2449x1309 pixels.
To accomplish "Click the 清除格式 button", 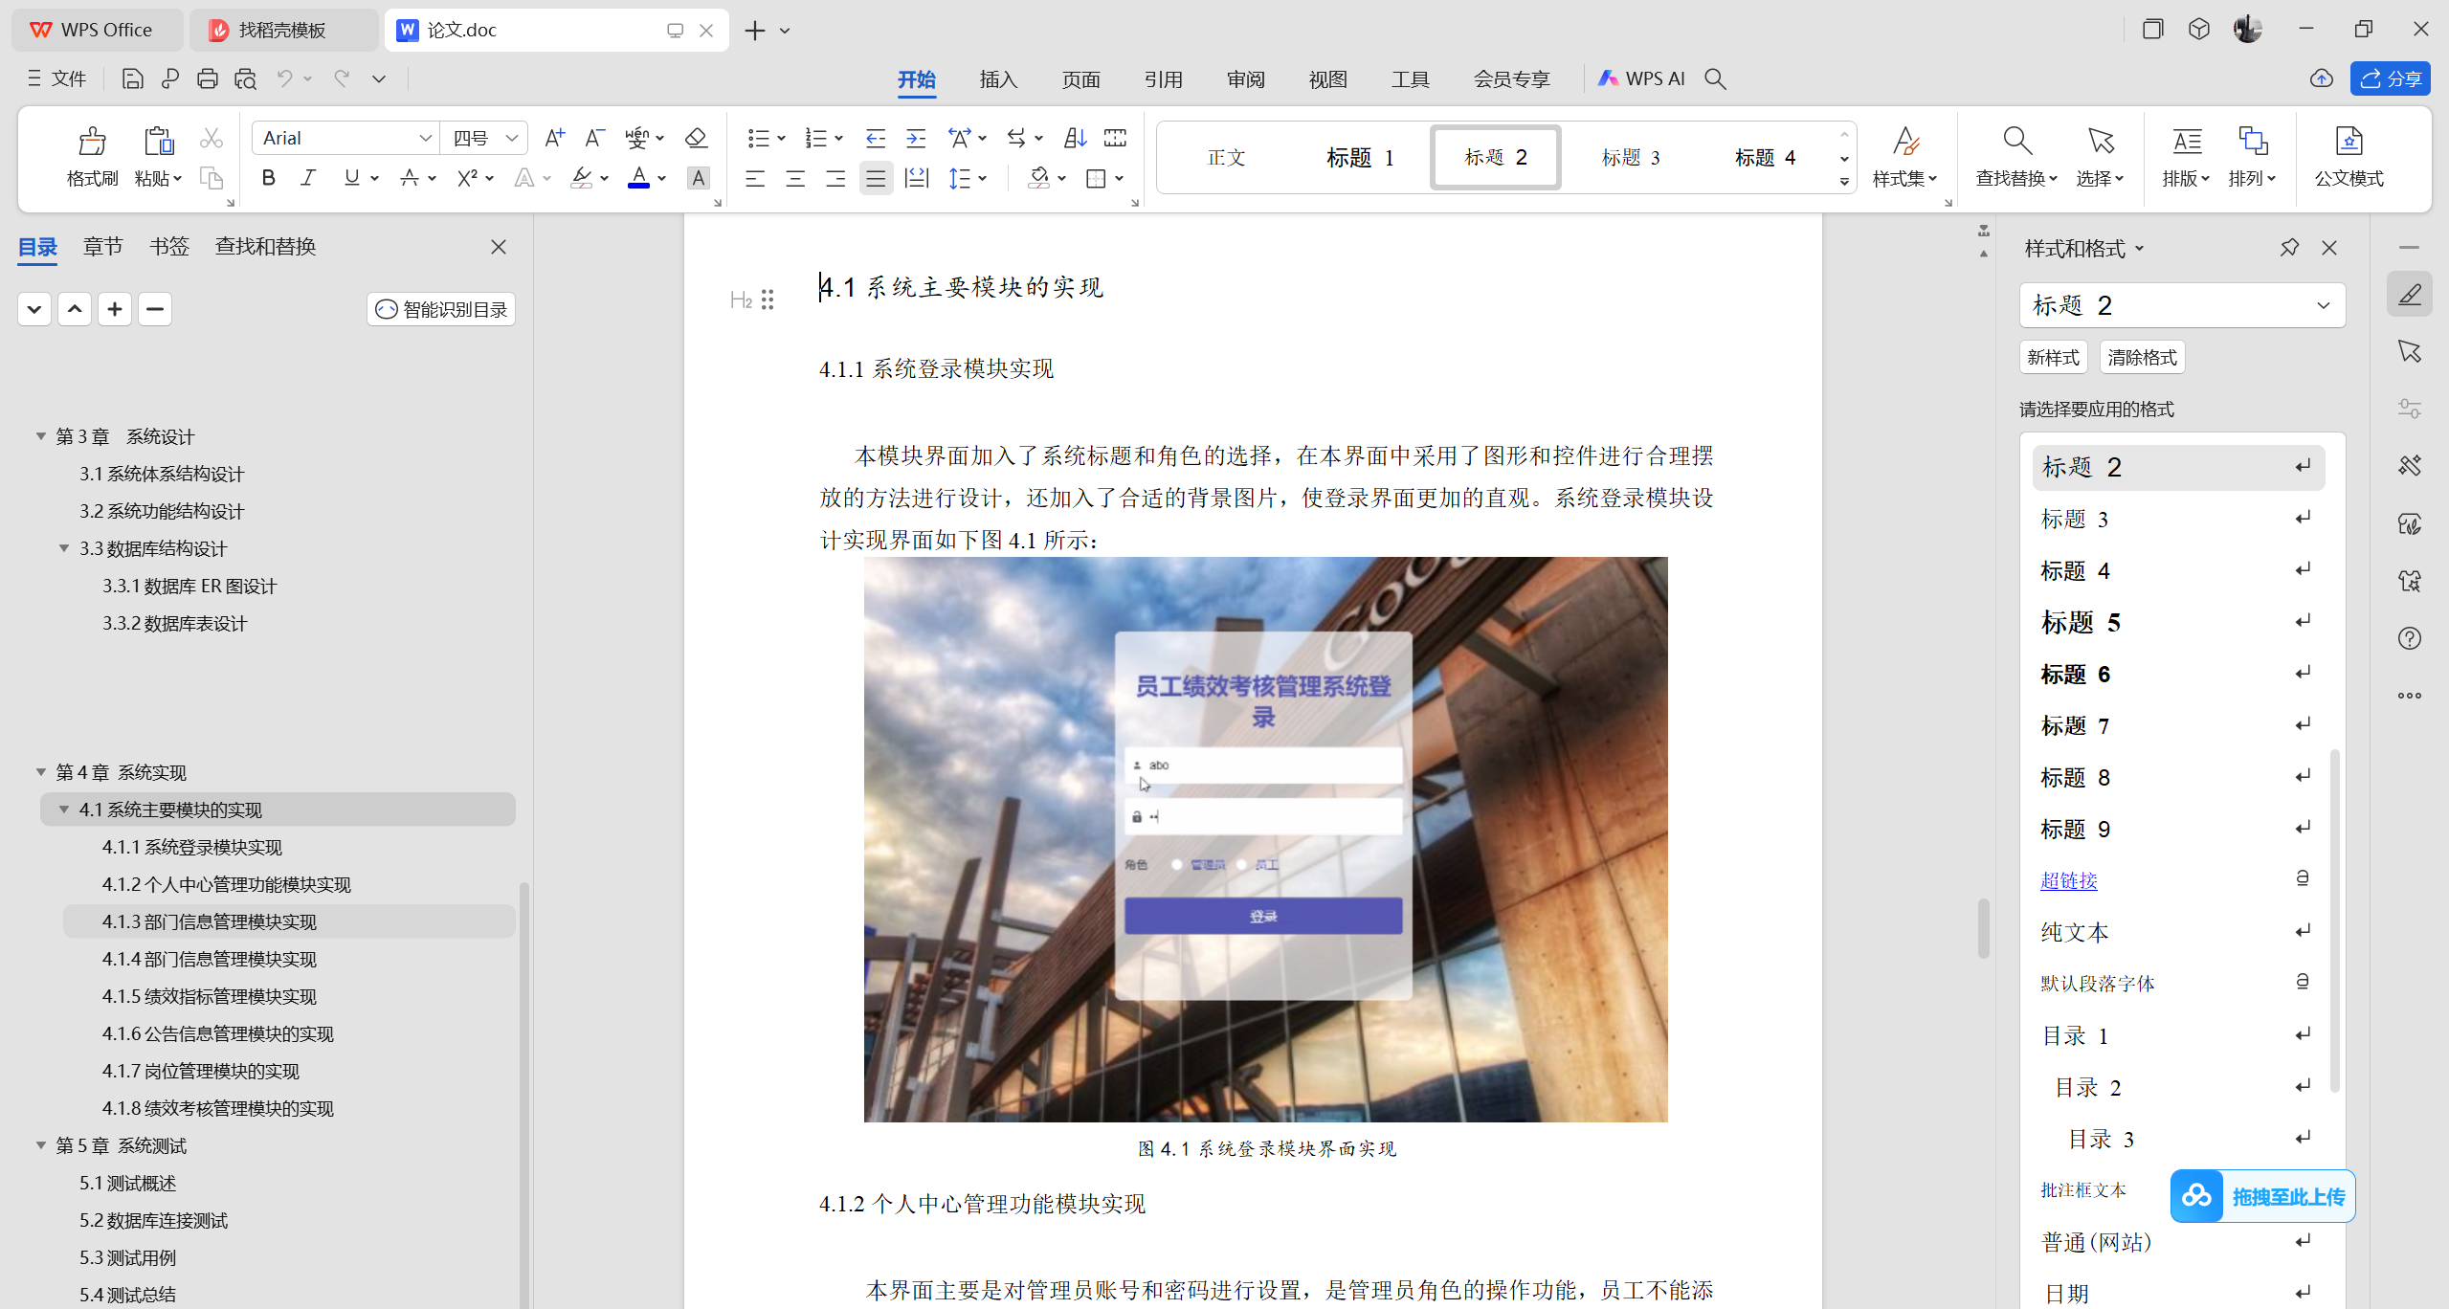I will [2141, 357].
